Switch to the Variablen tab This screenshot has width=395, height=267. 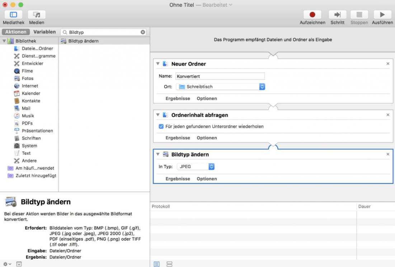pos(44,32)
